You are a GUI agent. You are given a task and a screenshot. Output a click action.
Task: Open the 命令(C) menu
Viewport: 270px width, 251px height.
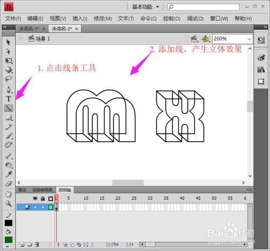(x=148, y=19)
